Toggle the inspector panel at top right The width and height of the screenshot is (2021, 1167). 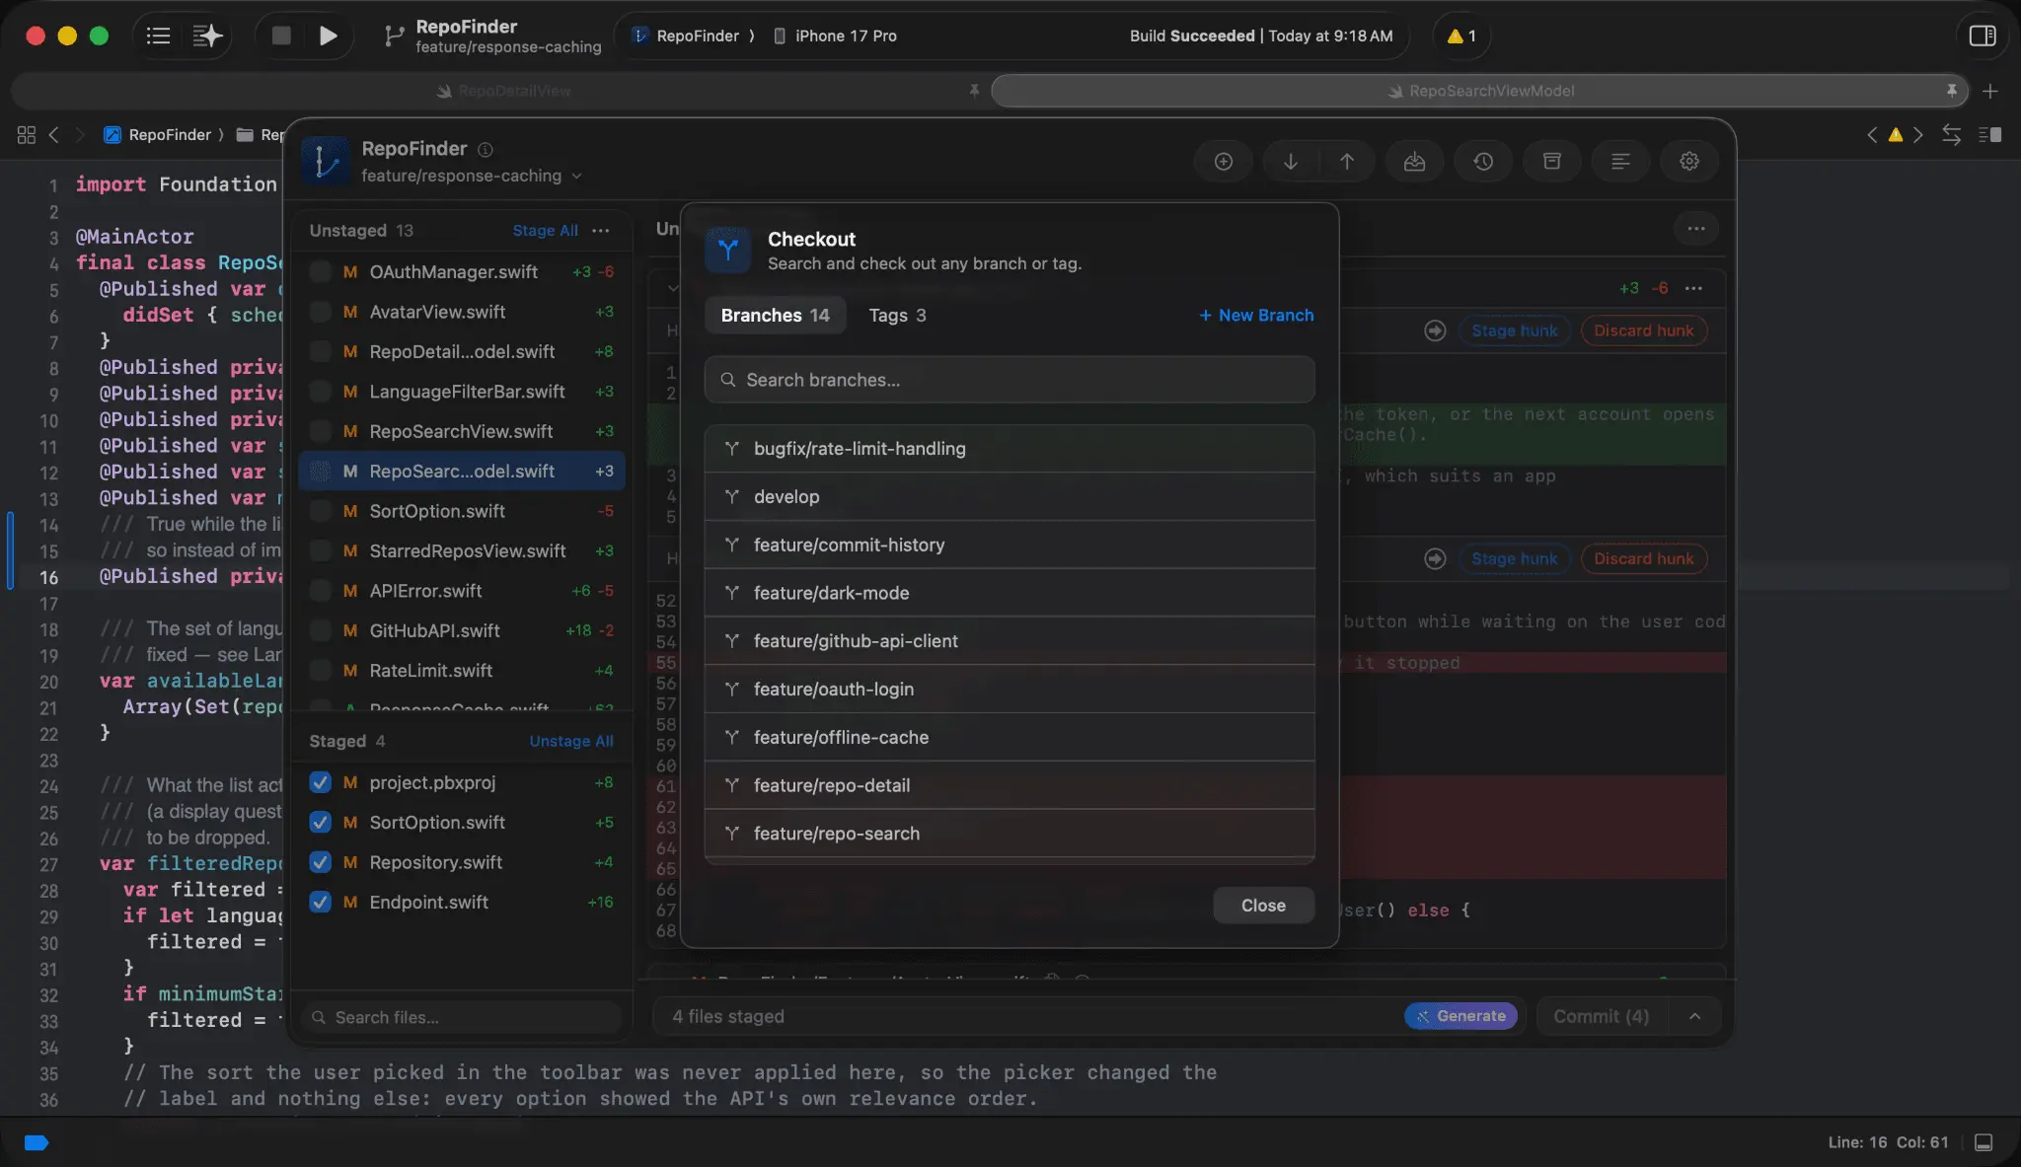point(1983,36)
